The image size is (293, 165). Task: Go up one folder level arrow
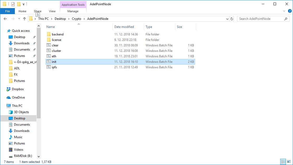point(24,19)
